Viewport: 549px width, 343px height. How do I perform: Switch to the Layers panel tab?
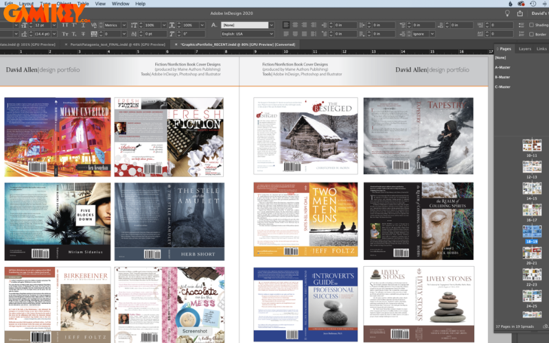pyautogui.click(x=524, y=49)
